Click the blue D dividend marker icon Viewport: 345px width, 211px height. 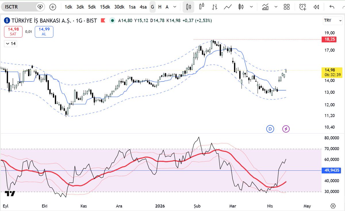tap(270, 129)
